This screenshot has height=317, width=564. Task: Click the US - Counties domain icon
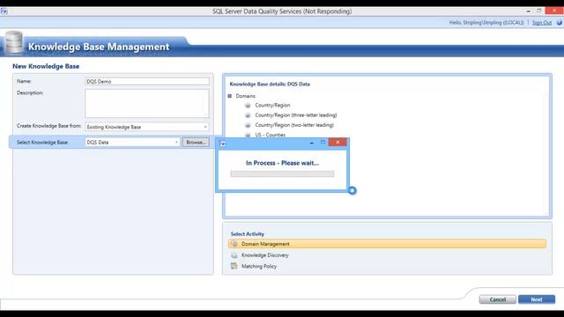pyautogui.click(x=248, y=135)
